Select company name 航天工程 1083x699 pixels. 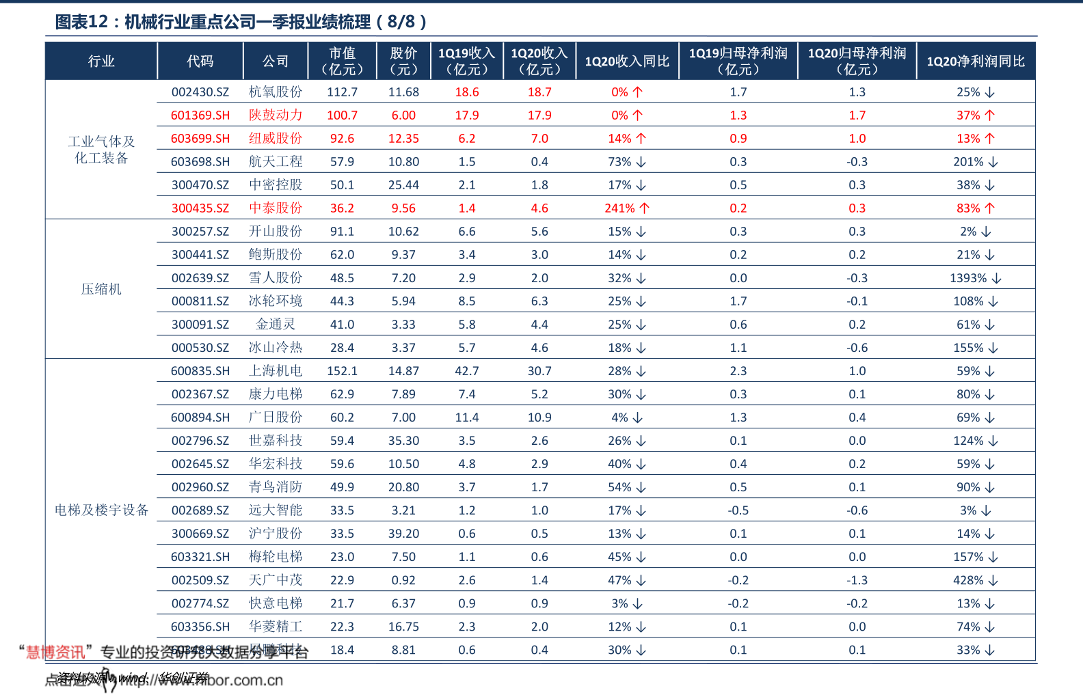pyautogui.click(x=276, y=162)
